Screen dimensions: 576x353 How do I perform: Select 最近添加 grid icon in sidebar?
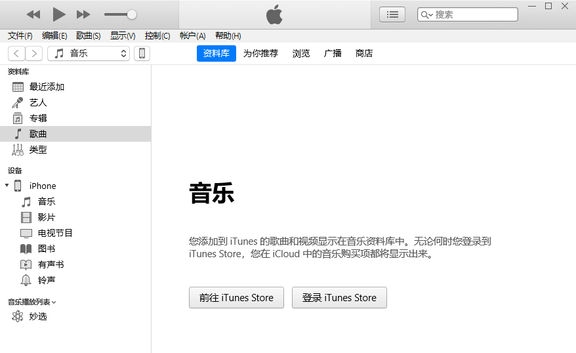(x=18, y=87)
